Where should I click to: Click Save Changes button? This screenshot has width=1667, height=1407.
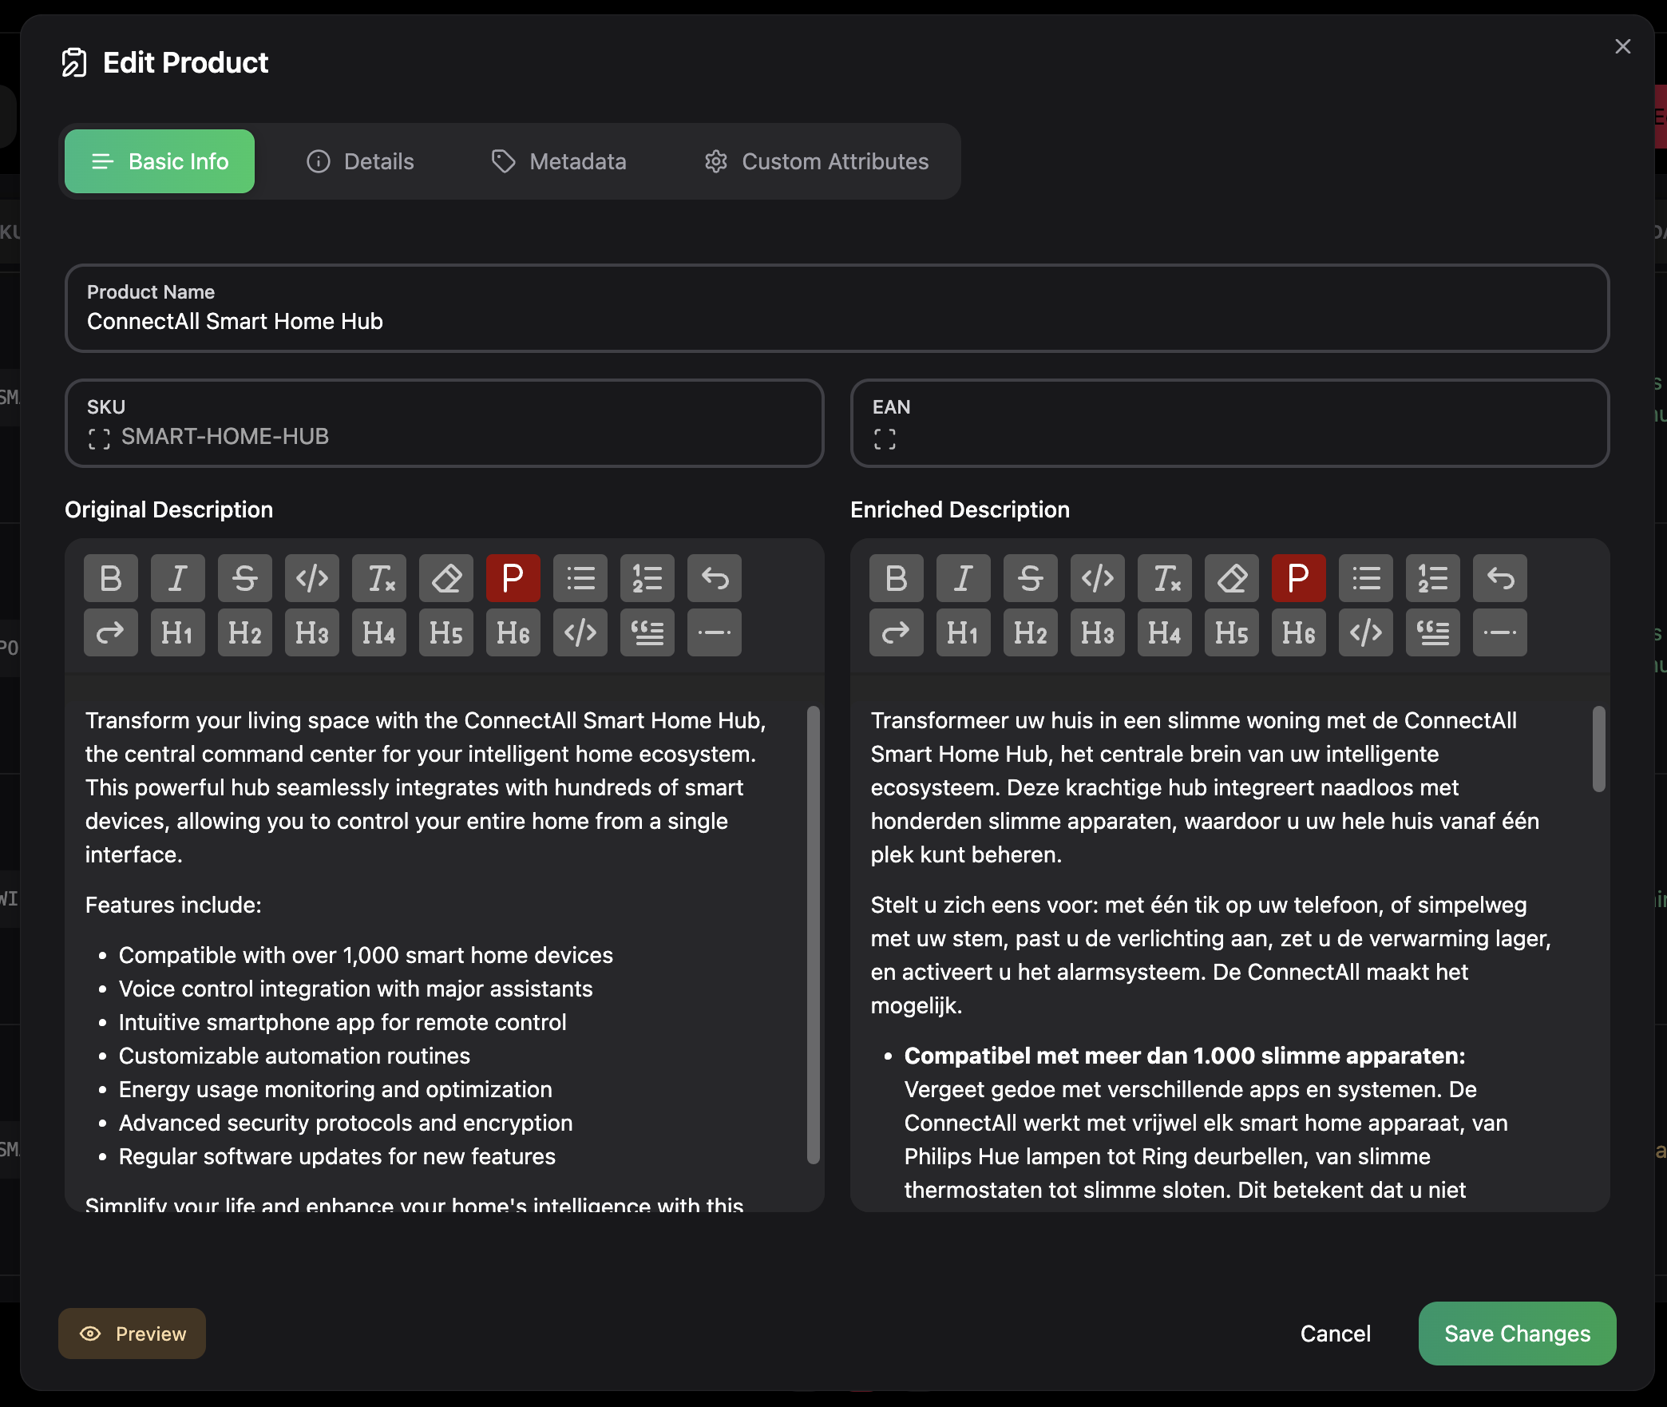coord(1517,1334)
